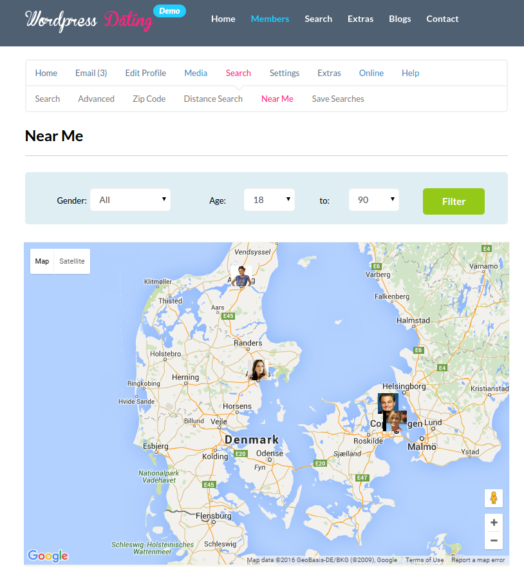This screenshot has height=584, width=524.
Task: Select the Distance Search sub-tab
Action: (x=213, y=99)
